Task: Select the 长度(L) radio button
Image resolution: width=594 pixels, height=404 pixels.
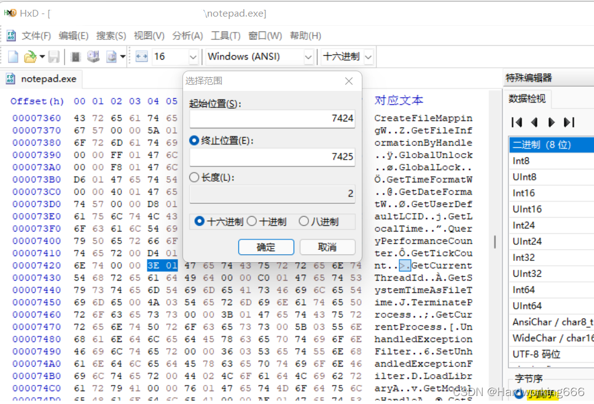Action: [194, 177]
